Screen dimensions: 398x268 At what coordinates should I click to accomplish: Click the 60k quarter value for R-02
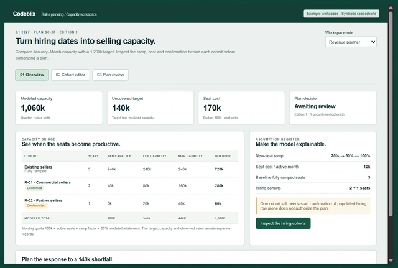tap(218, 203)
